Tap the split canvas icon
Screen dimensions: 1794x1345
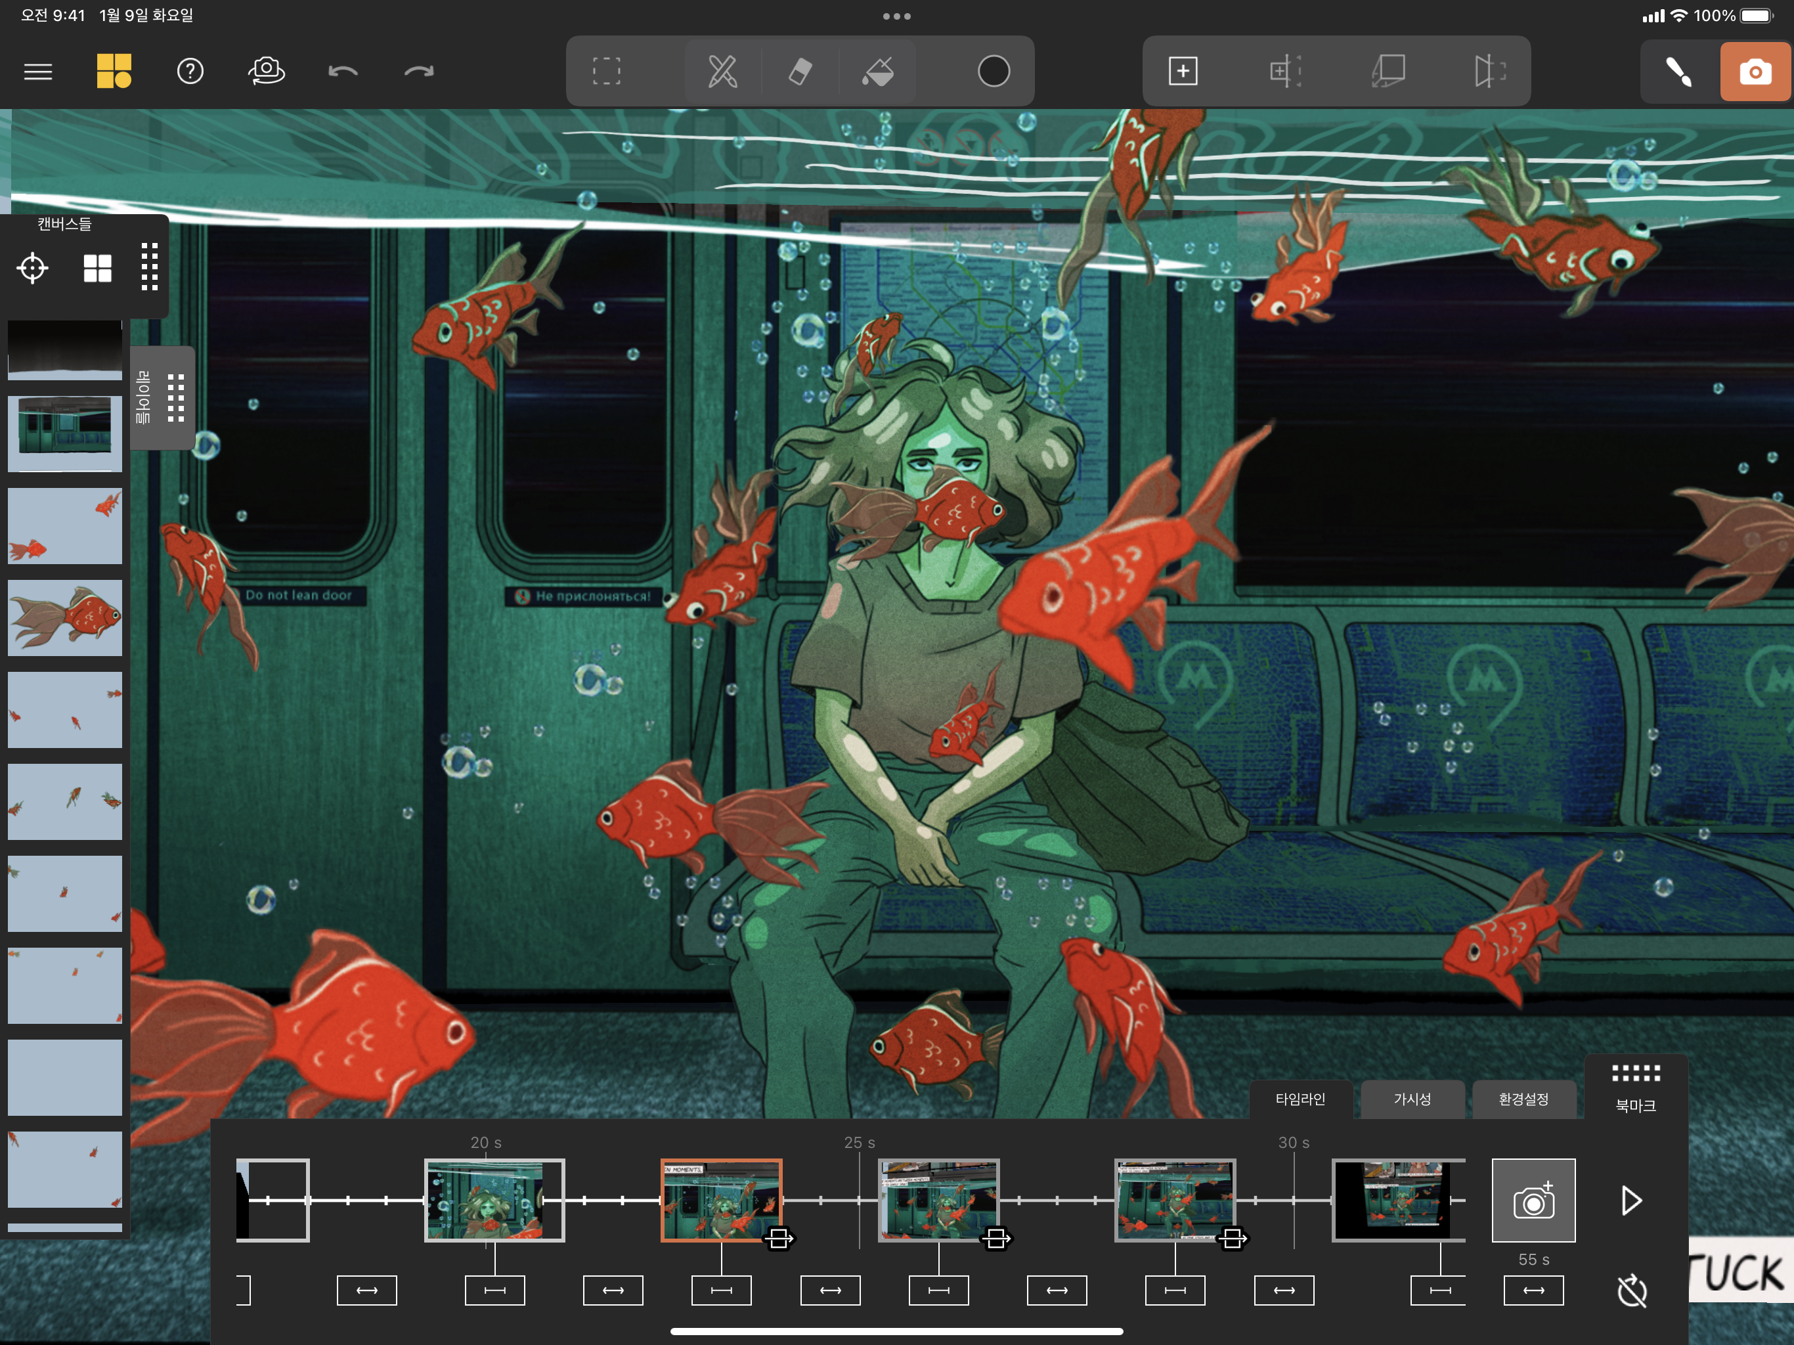click(1286, 72)
